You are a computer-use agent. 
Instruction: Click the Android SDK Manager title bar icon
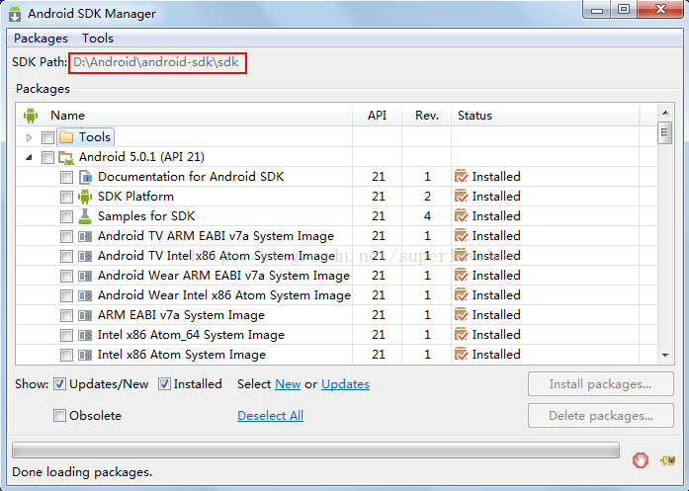coord(15,14)
